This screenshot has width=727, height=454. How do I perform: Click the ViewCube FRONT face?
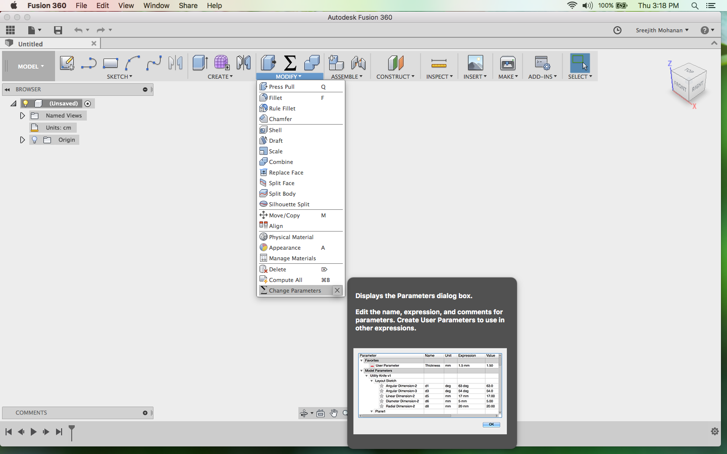(680, 86)
